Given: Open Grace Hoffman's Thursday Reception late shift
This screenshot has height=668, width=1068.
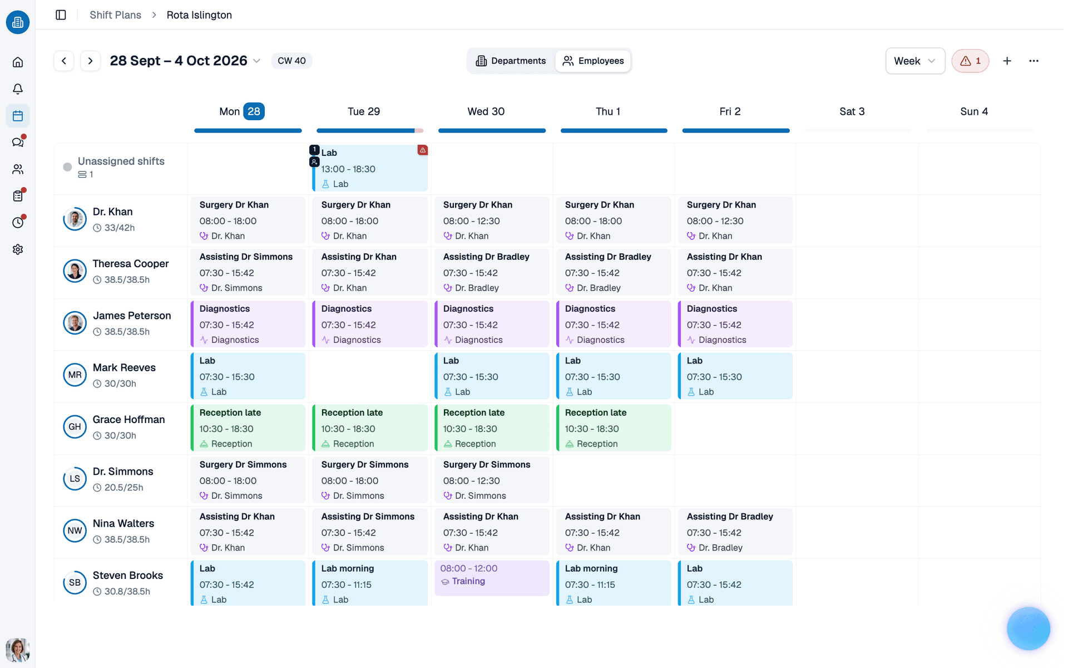Looking at the screenshot, I should pos(614,428).
